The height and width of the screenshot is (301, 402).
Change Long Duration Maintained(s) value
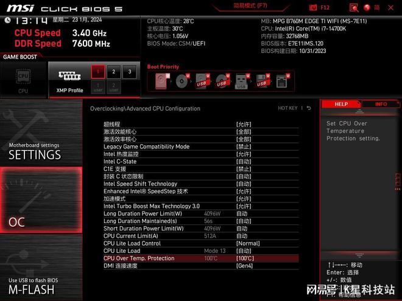[244, 221]
